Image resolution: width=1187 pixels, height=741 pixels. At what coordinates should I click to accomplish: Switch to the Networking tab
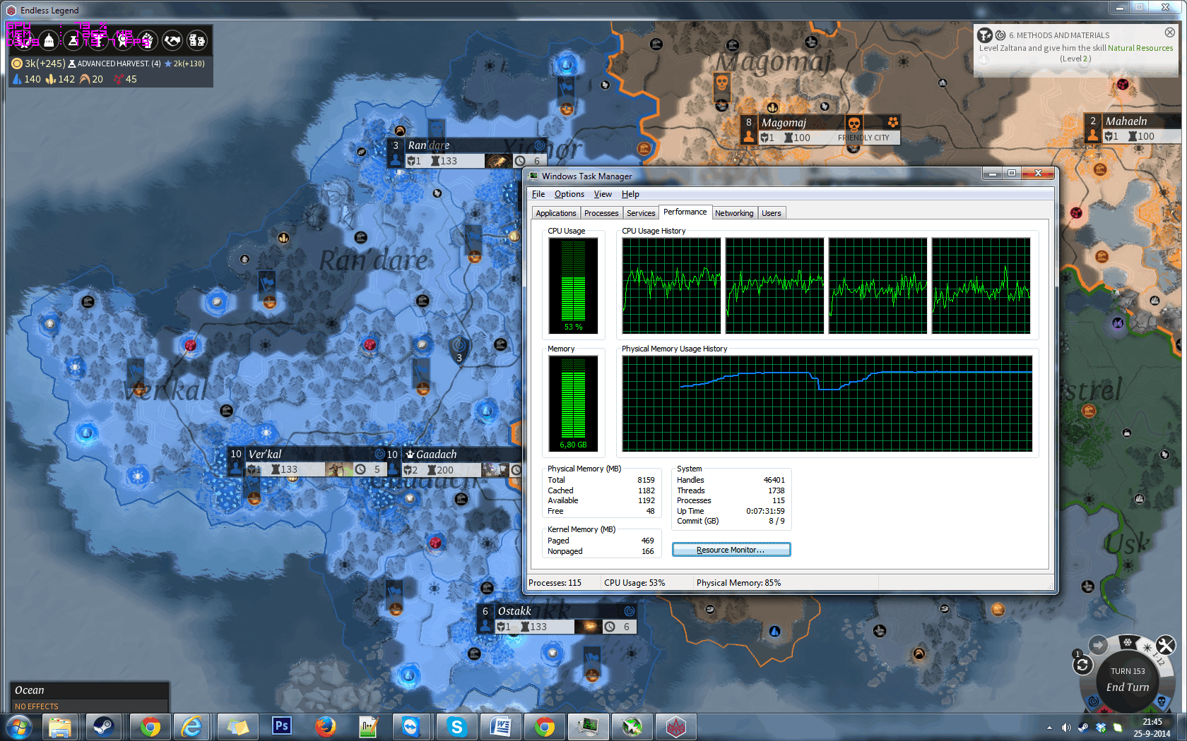tap(734, 213)
